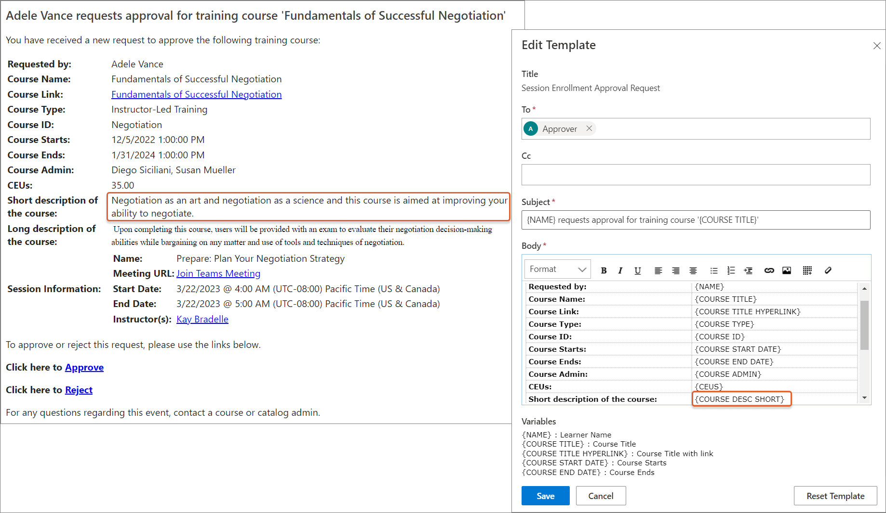Toggle underline formatting in the Body editor
The image size is (886, 513).
[637, 270]
